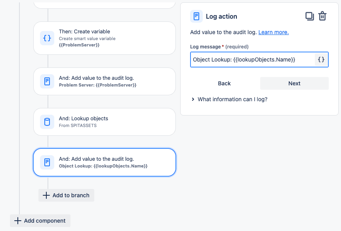This screenshot has width=341, height=231.
Task: Click the Log action header document icon
Action: tap(196, 16)
